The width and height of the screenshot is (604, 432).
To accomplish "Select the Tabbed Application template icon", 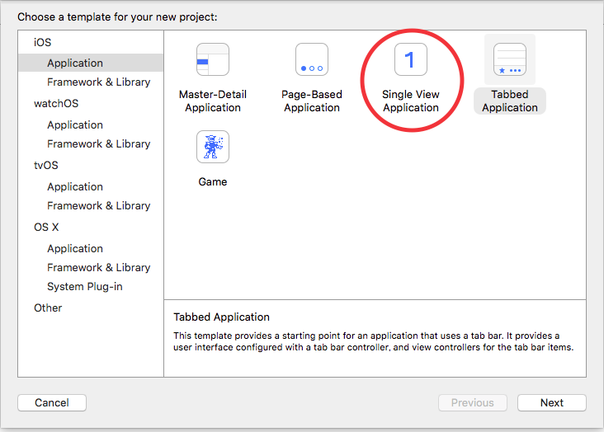I will [510, 59].
